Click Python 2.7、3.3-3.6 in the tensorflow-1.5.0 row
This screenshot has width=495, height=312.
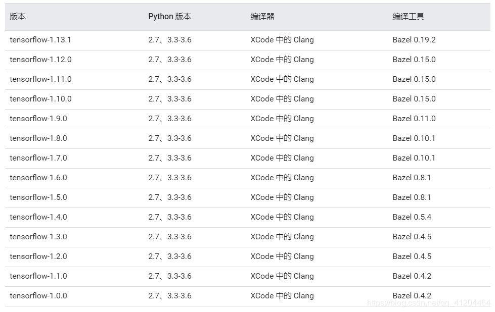[170, 197]
